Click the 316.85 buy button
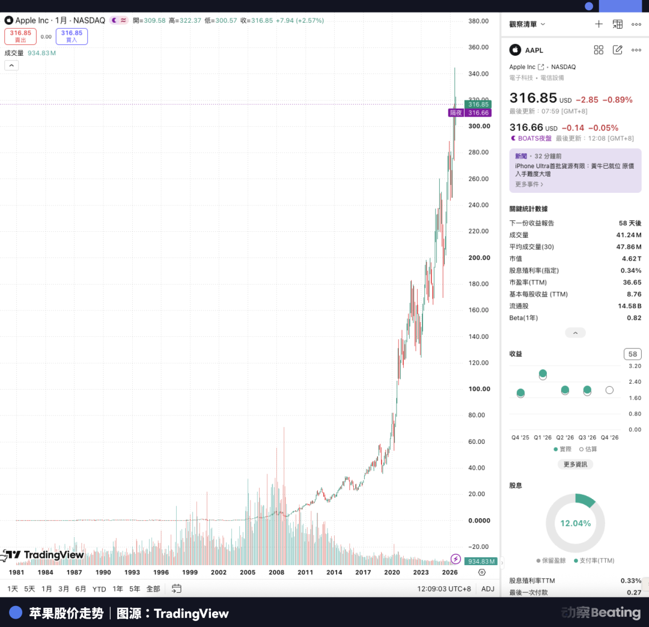The width and height of the screenshot is (649, 627). [72, 37]
